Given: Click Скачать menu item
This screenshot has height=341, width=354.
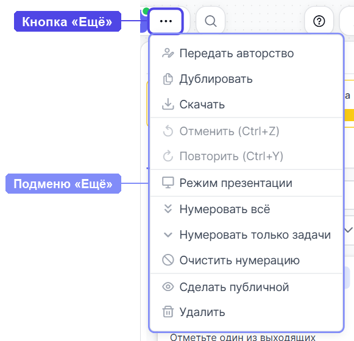Looking at the screenshot, I should (247, 104).
